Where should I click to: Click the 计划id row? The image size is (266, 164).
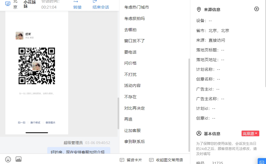click(206, 108)
